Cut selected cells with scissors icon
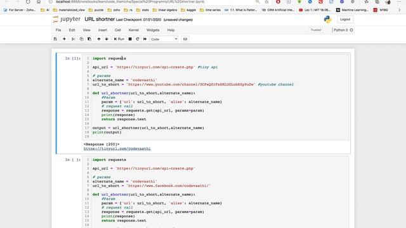406x228 pixels. [x=74, y=39]
